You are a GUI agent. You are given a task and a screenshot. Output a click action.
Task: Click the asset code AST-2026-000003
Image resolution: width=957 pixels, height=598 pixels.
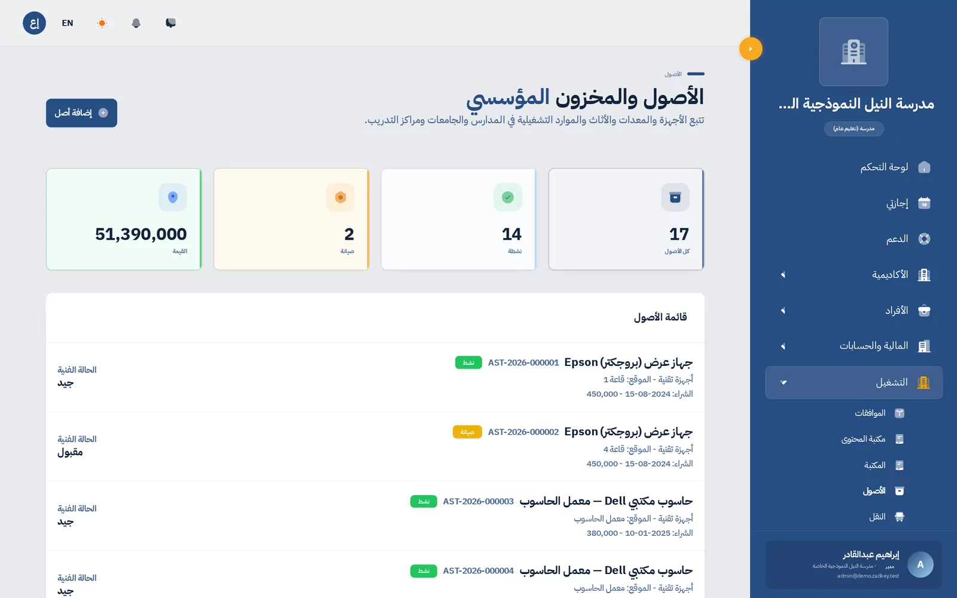(478, 502)
